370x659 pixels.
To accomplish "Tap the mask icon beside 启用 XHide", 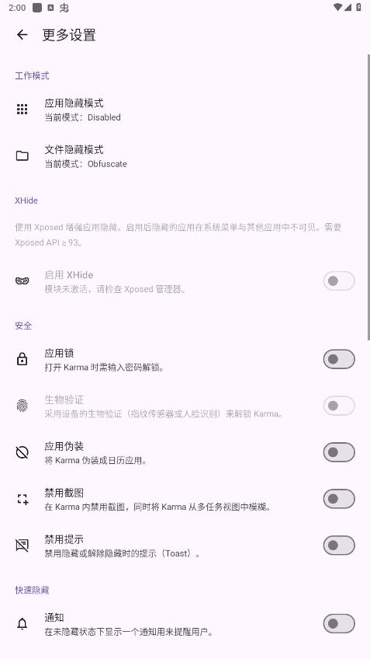I will [x=22, y=281].
